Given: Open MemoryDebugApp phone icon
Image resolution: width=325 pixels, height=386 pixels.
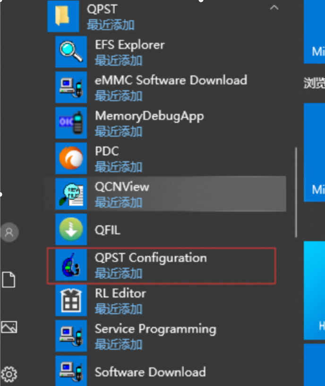Looking at the screenshot, I should [x=71, y=122].
